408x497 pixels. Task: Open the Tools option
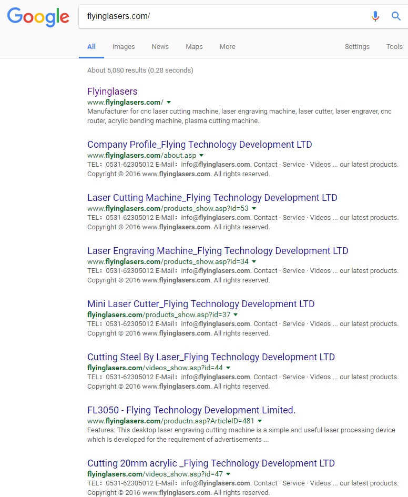tap(394, 47)
